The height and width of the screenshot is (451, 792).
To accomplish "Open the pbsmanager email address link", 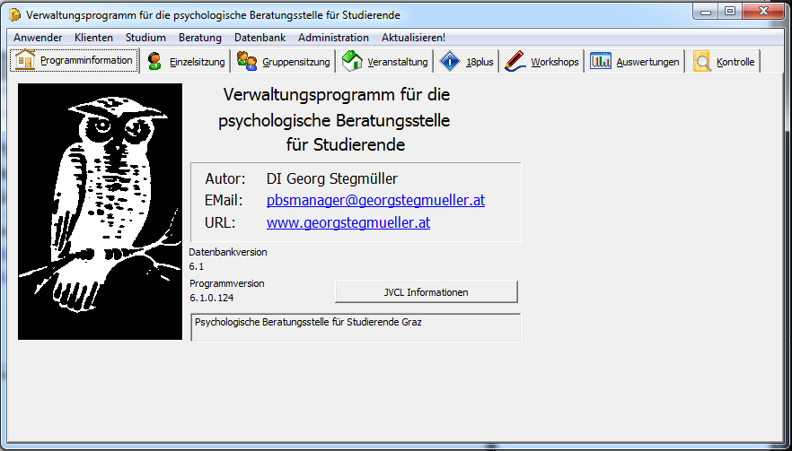I will tap(375, 201).
